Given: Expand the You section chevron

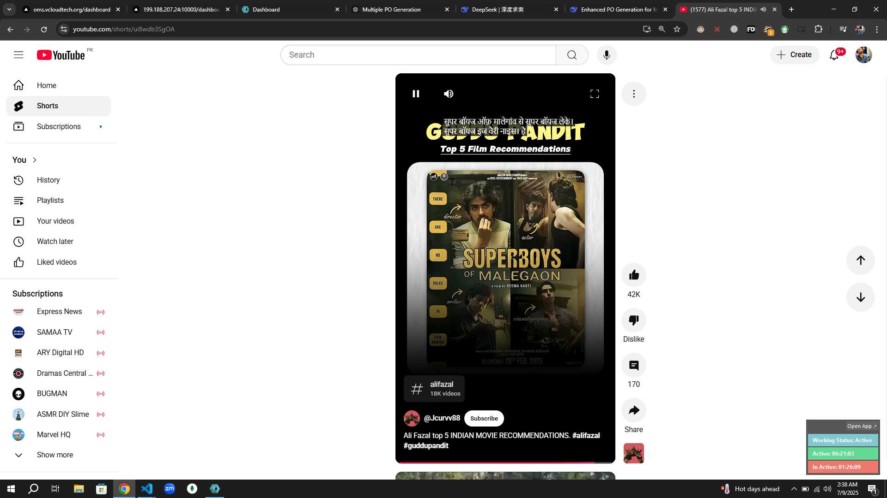Looking at the screenshot, I should pyautogui.click(x=34, y=160).
